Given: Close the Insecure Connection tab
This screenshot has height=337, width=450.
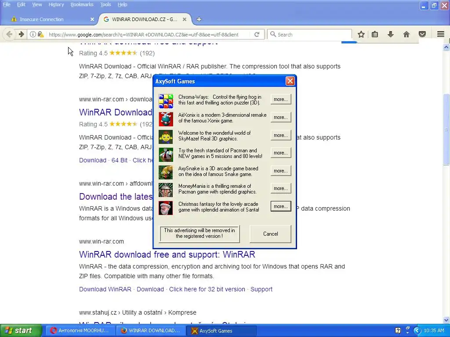Looking at the screenshot, I should click(x=92, y=19).
